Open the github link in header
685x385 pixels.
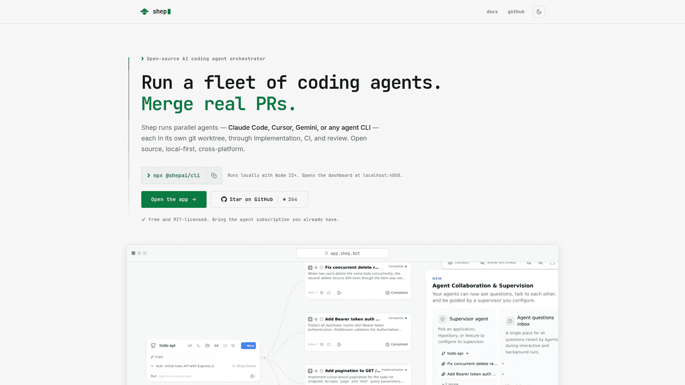click(516, 12)
